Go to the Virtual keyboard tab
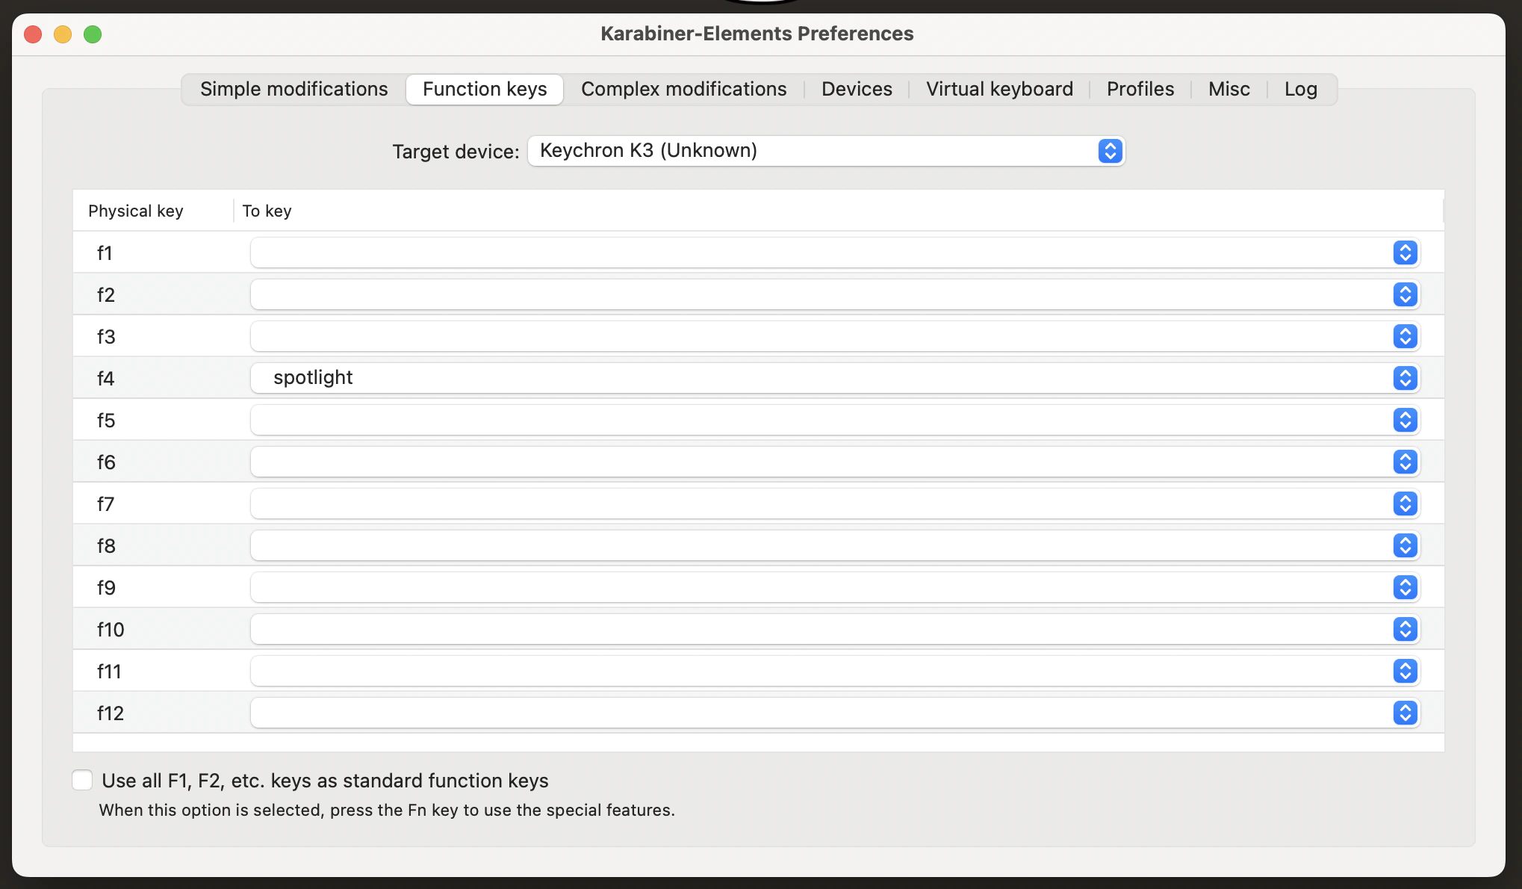 (999, 89)
